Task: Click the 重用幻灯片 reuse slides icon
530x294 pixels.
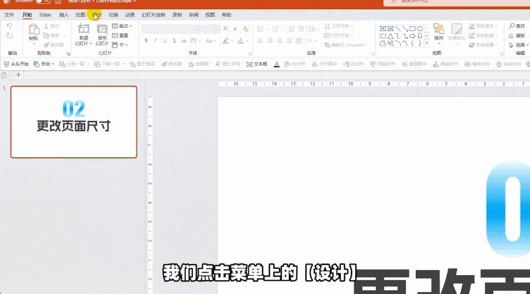Action: 102,29
